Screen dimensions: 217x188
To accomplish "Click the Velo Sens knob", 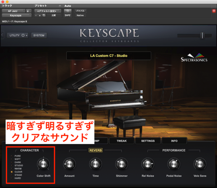I will click(x=200, y=164).
